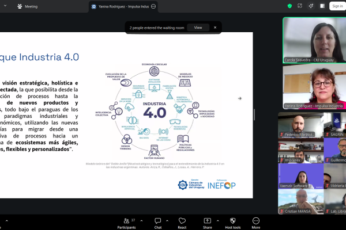Dismiss the waiting room notification
Screen dimensions: 346x230
215,27
